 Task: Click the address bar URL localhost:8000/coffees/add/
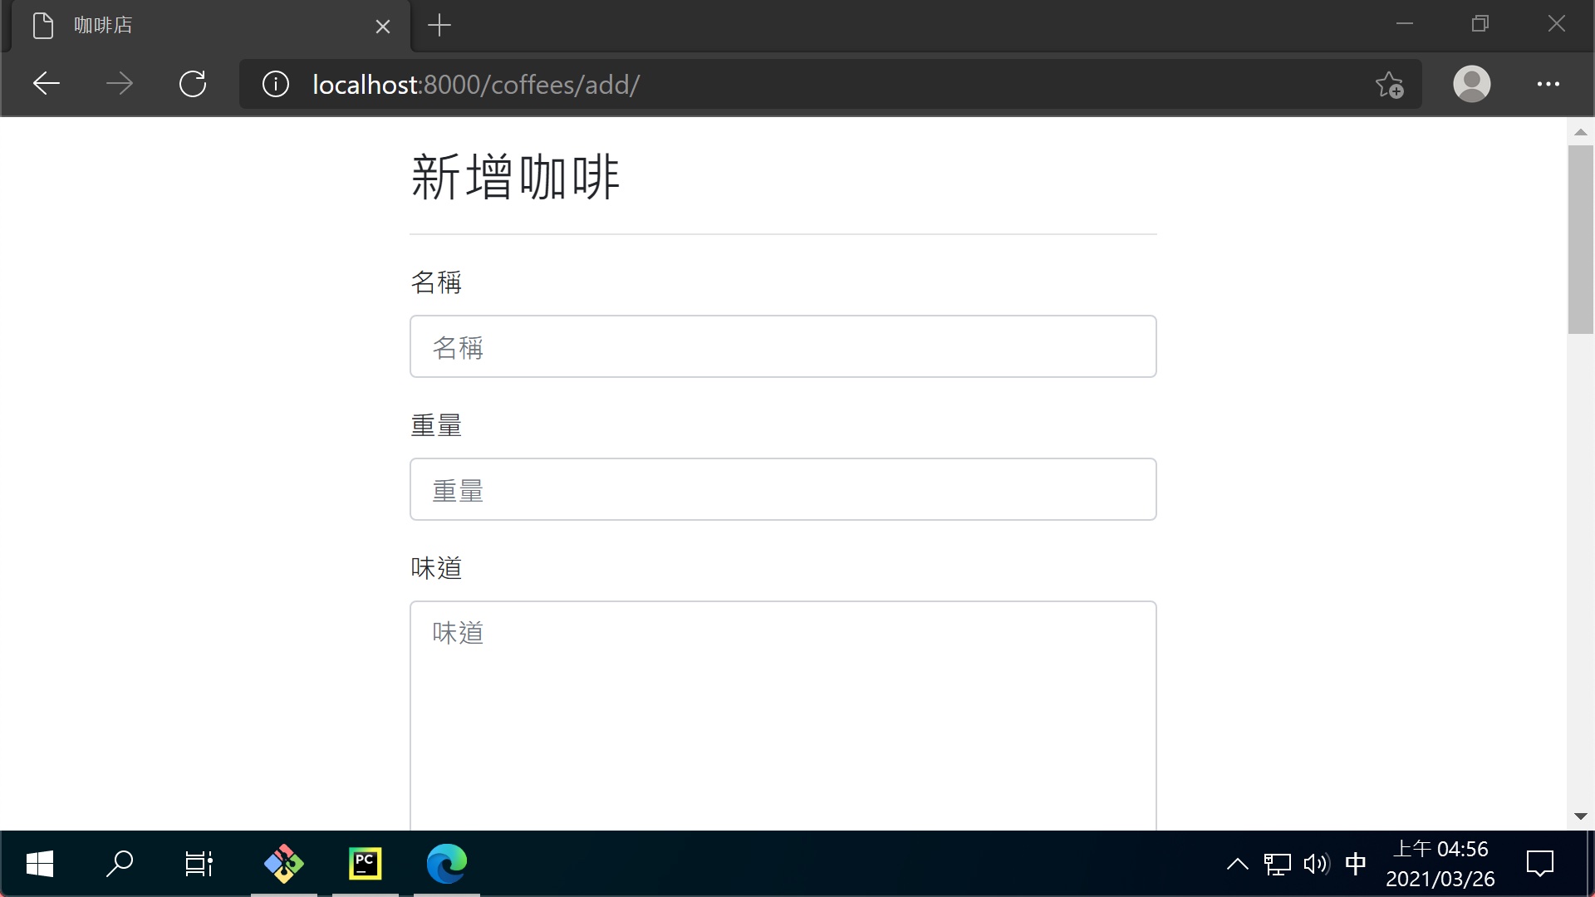[476, 85]
